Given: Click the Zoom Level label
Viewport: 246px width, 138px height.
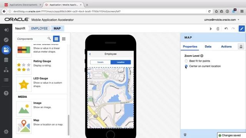Looking at the screenshot, I should pyautogui.click(x=192, y=56).
